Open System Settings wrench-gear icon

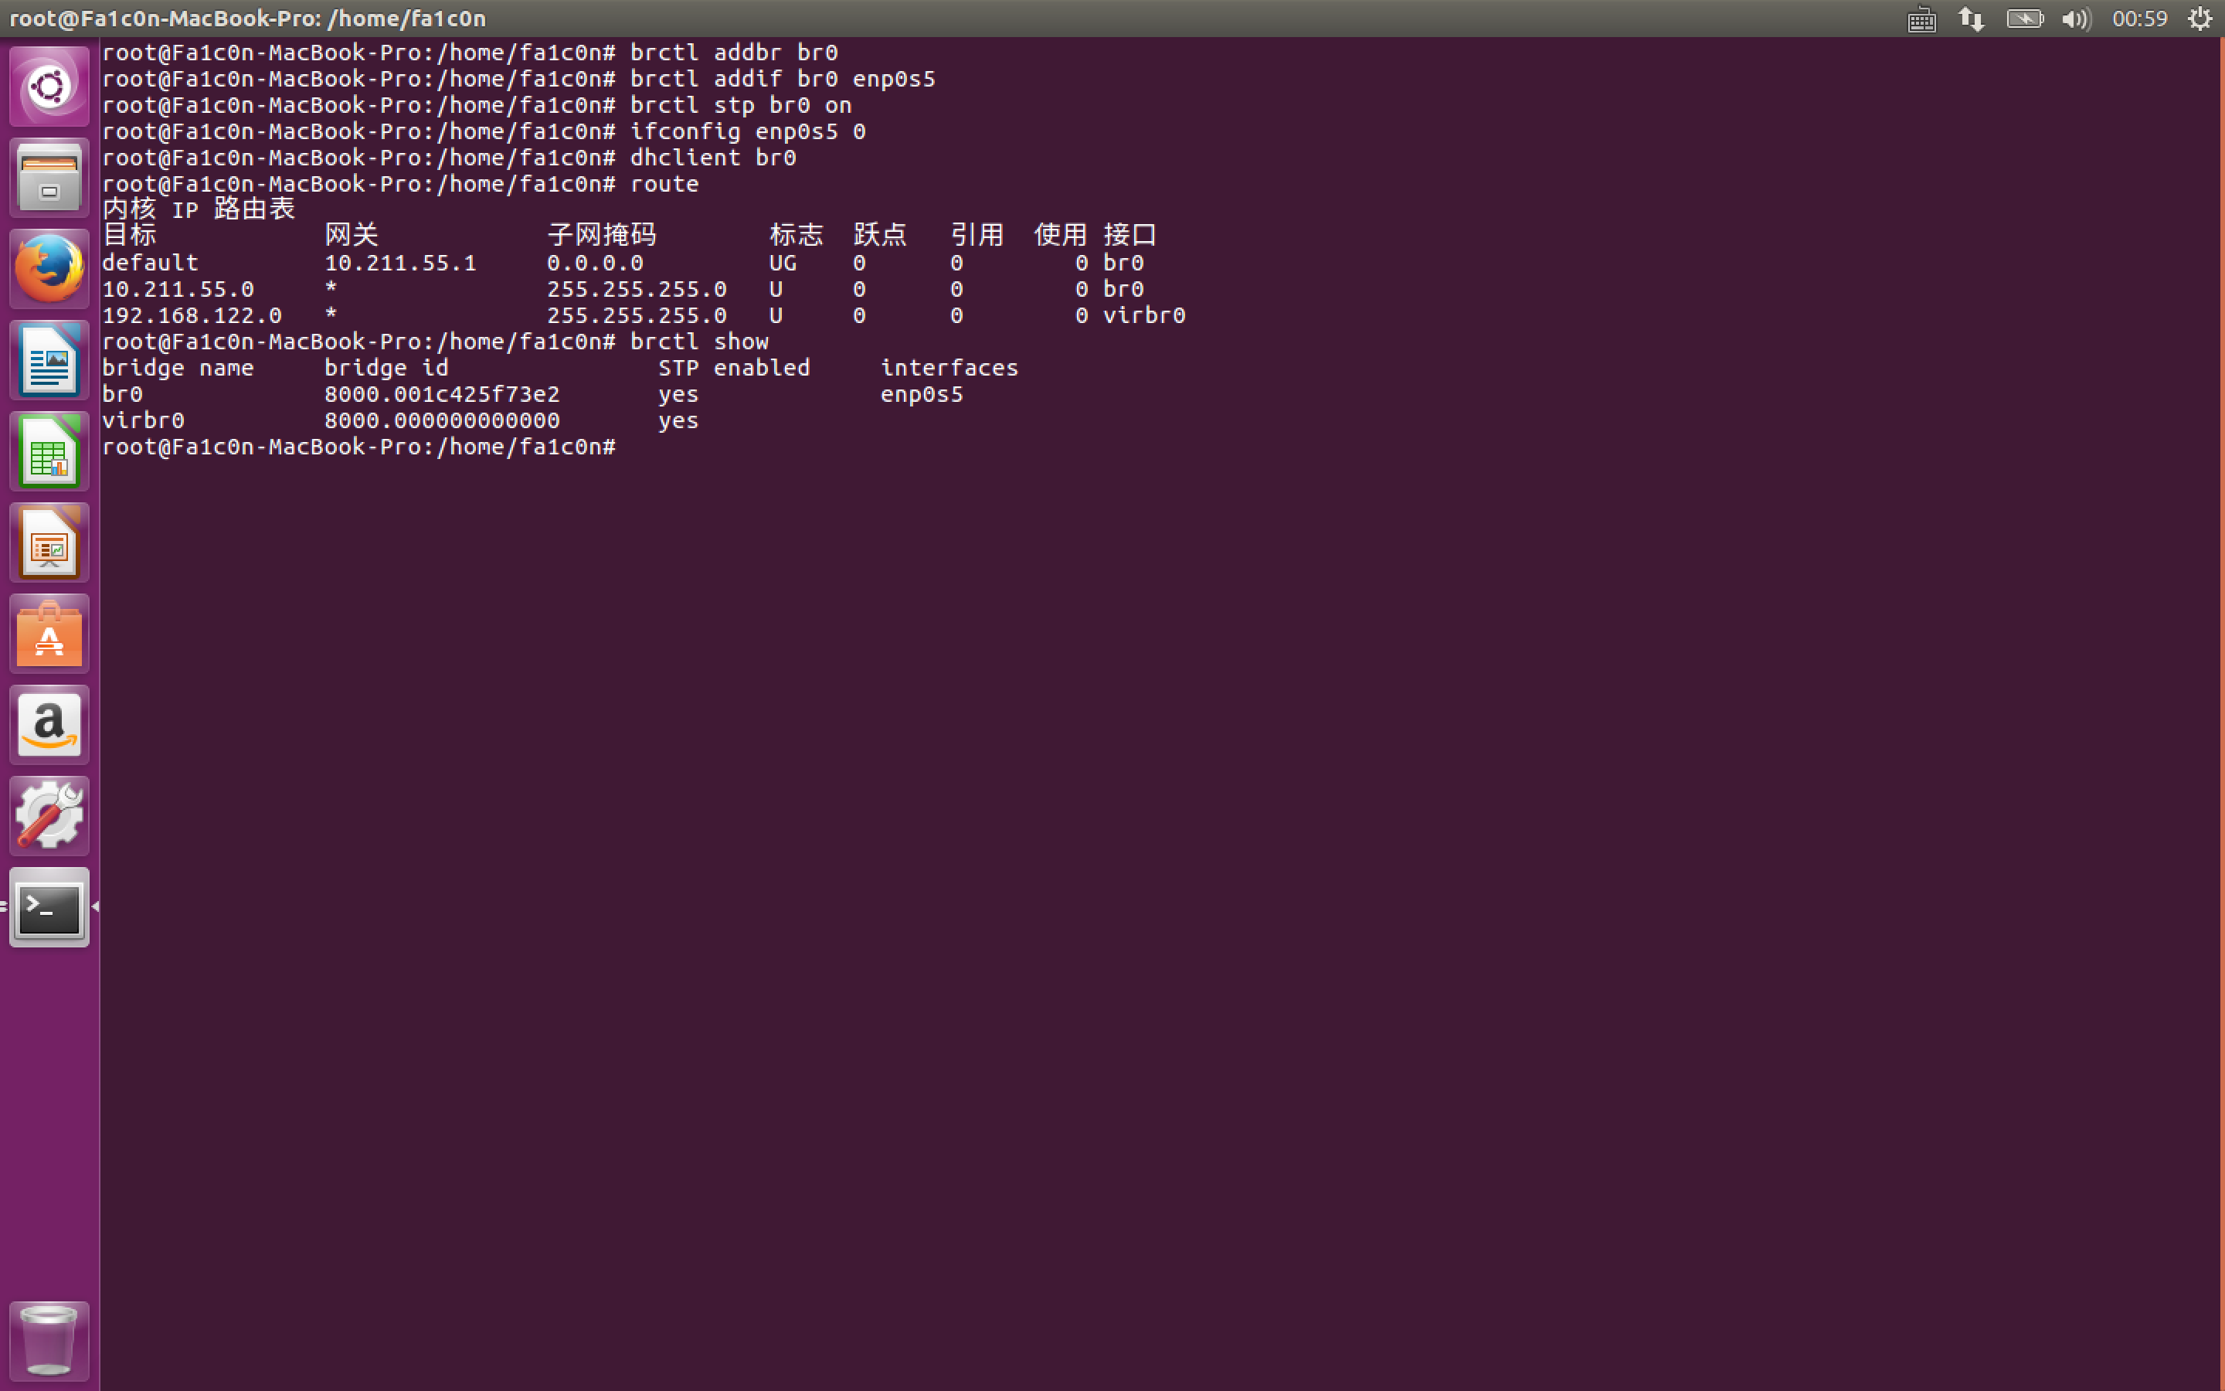pos(49,816)
